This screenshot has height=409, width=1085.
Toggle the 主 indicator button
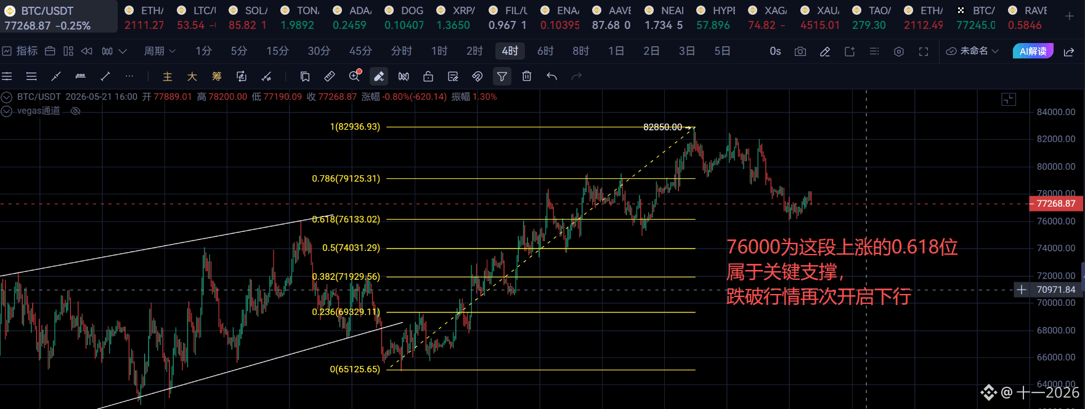coord(168,76)
